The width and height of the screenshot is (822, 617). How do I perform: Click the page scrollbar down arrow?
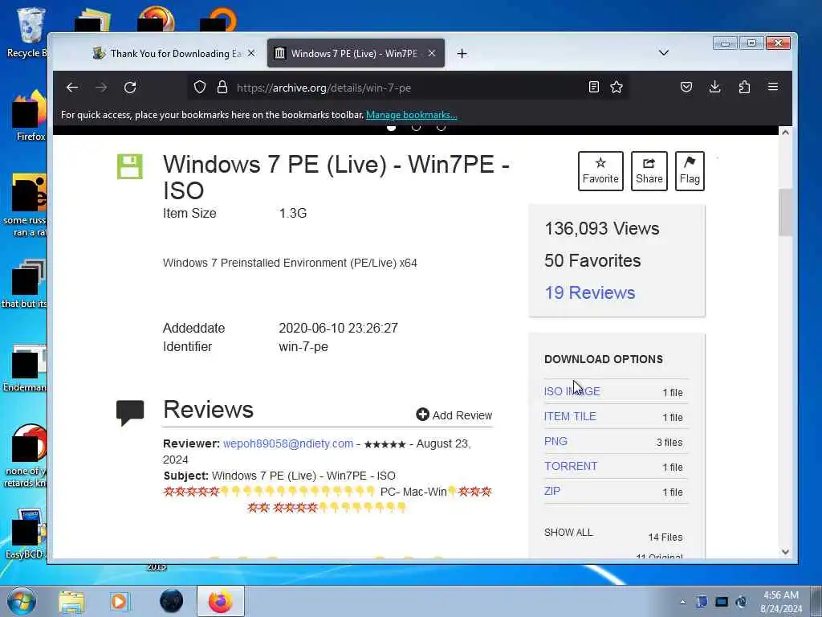785,551
